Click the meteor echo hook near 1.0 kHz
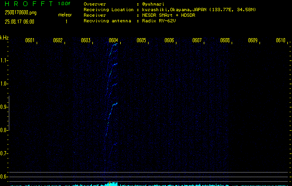 [115, 85]
